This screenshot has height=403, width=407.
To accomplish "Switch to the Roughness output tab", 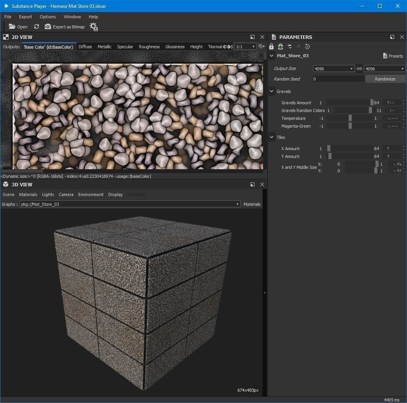I will point(149,47).
